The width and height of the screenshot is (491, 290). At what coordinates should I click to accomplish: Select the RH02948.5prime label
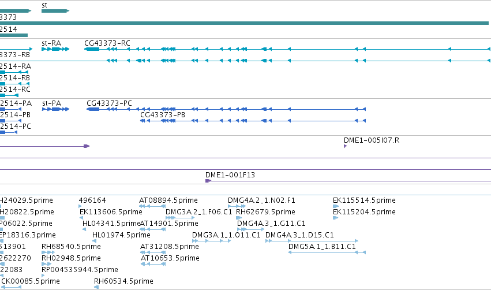point(71,258)
